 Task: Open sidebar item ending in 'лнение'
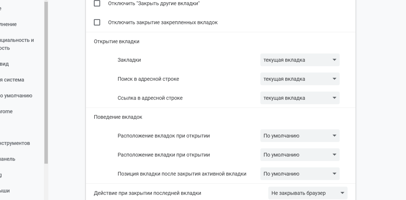click(8, 24)
